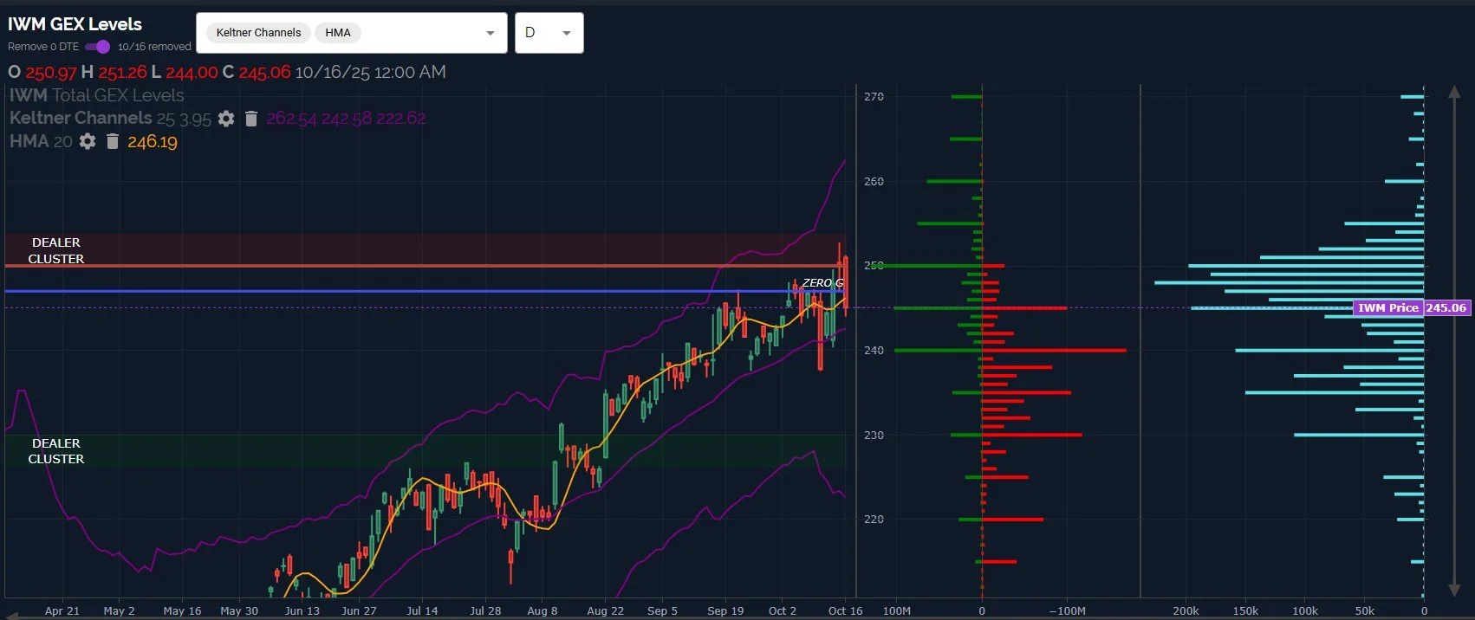Open the D timeframe dropdown
The image size is (1475, 620).
tap(549, 33)
